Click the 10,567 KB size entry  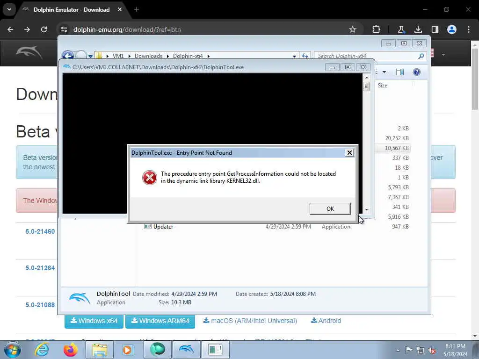[x=397, y=148]
